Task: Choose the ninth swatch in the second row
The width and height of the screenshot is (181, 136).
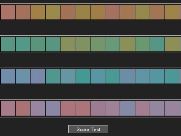Action: [x=128, y=44]
